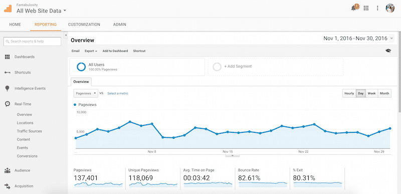Open Real-Time Conversions report

coord(27,156)
